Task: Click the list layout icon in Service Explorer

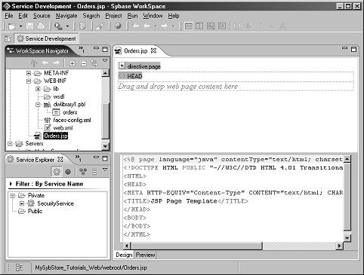Action: pyautogui.click(x=94, y=172)
